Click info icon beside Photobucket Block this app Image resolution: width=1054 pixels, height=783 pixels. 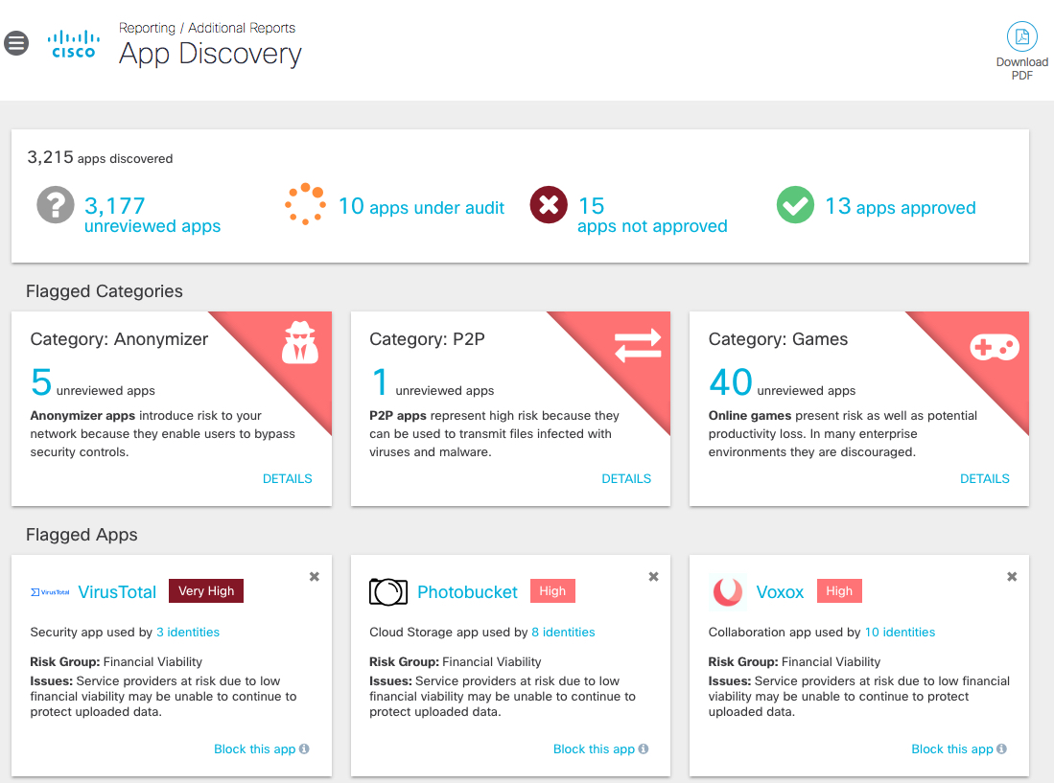[644, 748]
